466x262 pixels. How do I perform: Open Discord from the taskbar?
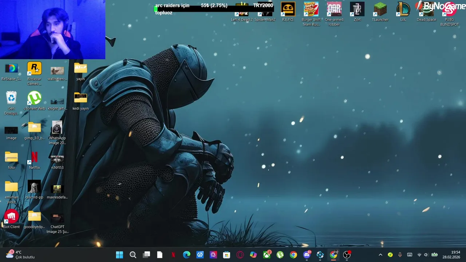(307, 255)
